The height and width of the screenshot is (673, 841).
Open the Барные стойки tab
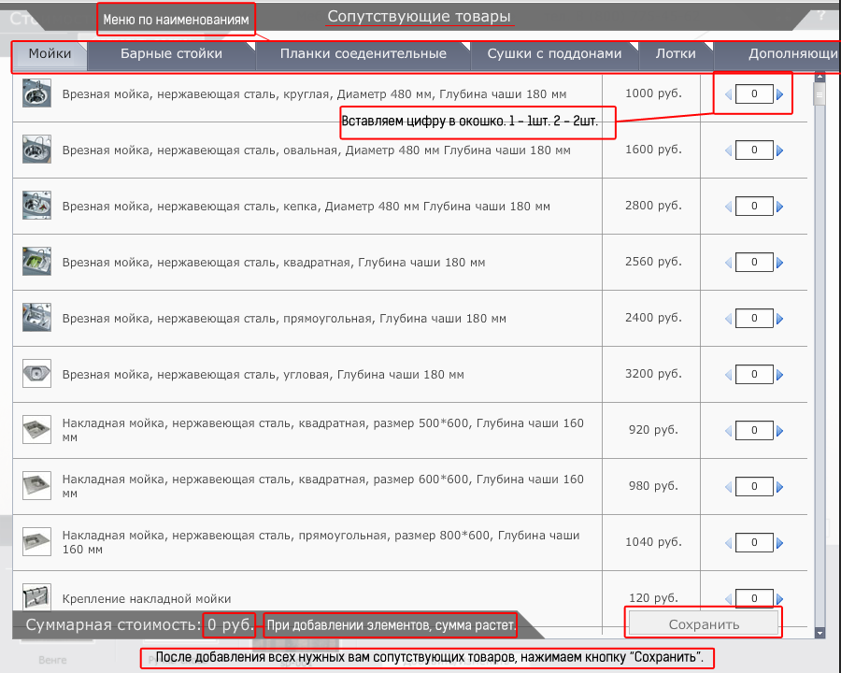pos(171,54)
